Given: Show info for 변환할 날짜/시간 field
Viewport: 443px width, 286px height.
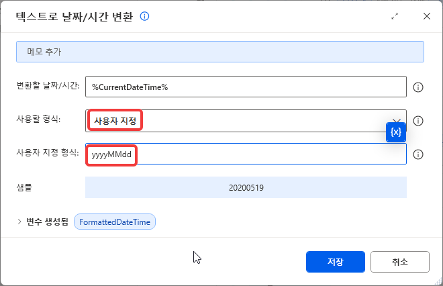Looking at the screenshot, I should (x=418, y=87).
